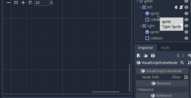Select the left node

click(x=150, y=7)
